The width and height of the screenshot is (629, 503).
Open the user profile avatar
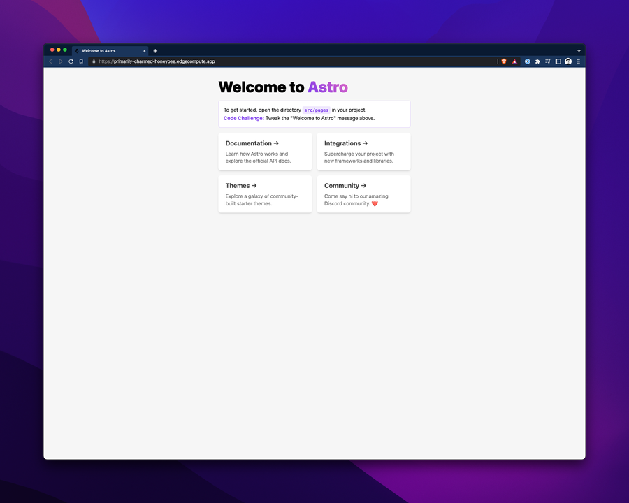pyautogui.click(x=568, y=61)
